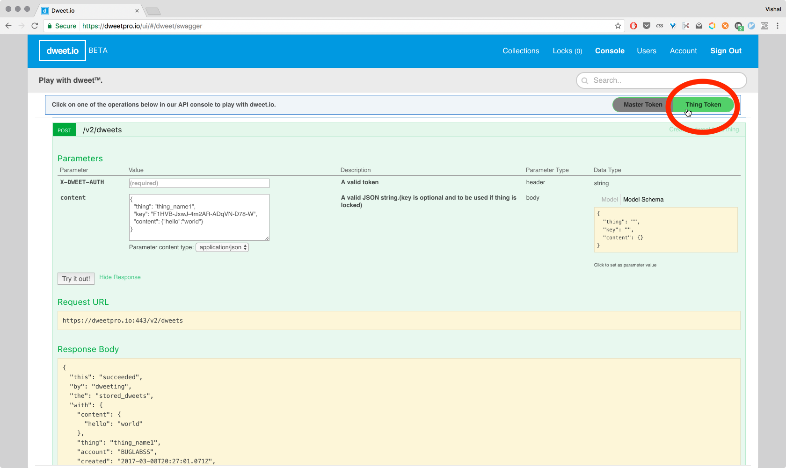Open the red stop-hand ad blocker extension
The width and height of the screenshot is (786, 468).
(633, 26)
